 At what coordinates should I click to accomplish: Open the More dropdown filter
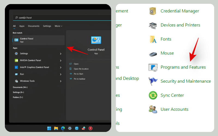click(58, 26)
